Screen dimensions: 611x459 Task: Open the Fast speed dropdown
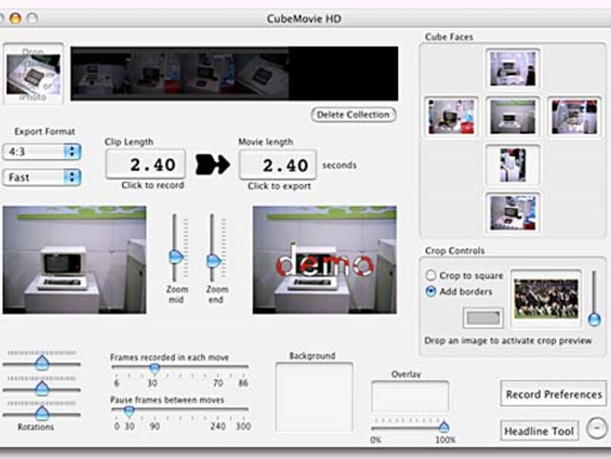point(42,177)
